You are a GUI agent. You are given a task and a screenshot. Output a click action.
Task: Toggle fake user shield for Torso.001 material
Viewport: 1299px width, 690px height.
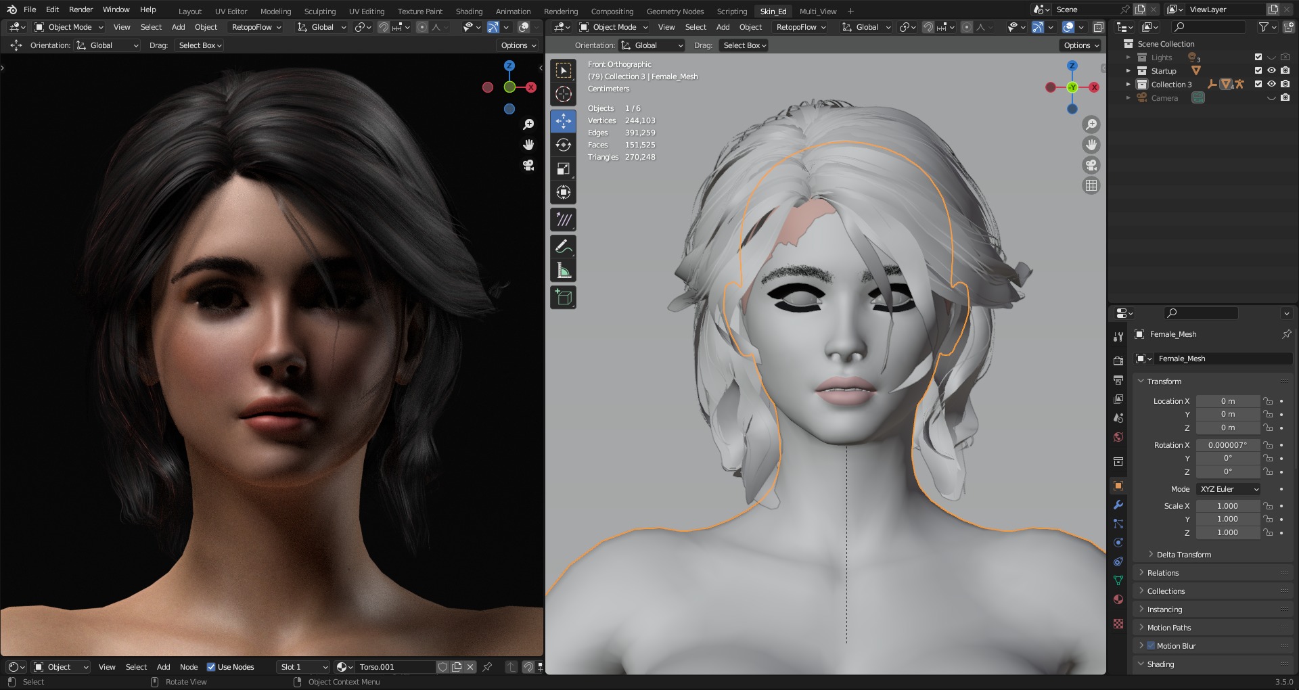(x=442, y=667)
